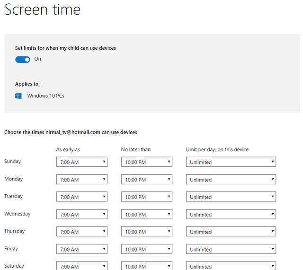
Task: Open Monday's No later than dropdown
Action: tap(147, 180)
